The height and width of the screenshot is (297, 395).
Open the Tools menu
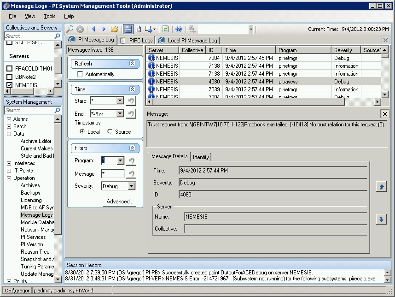[49, 16]
